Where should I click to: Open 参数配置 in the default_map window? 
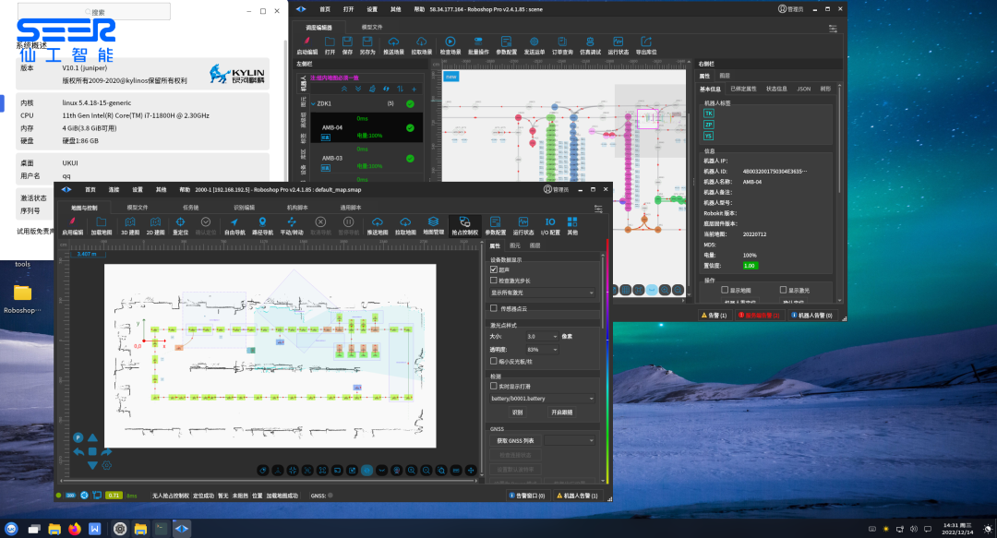tap(496, 226)
